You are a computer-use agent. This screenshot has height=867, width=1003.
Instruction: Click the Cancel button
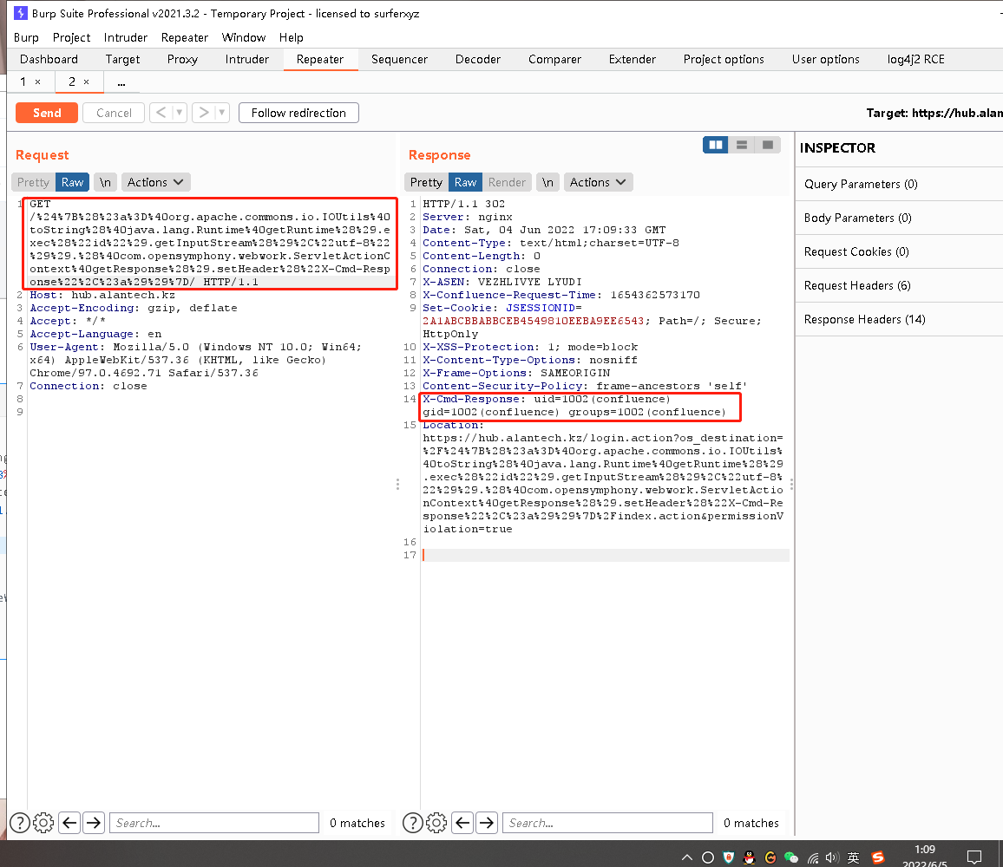tap(114, 113)
